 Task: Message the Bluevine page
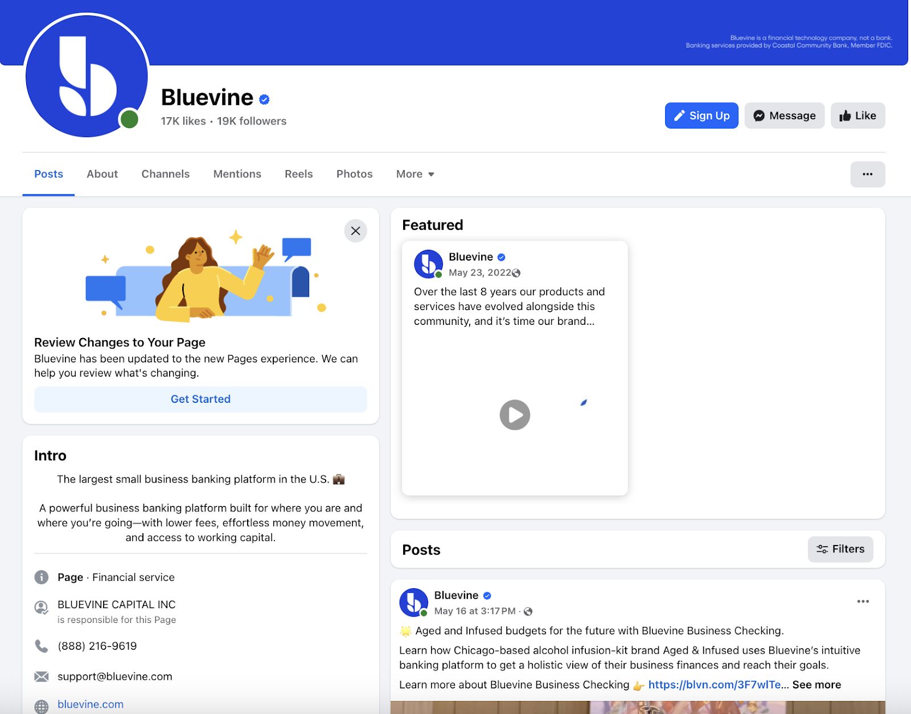coord(784,115)
